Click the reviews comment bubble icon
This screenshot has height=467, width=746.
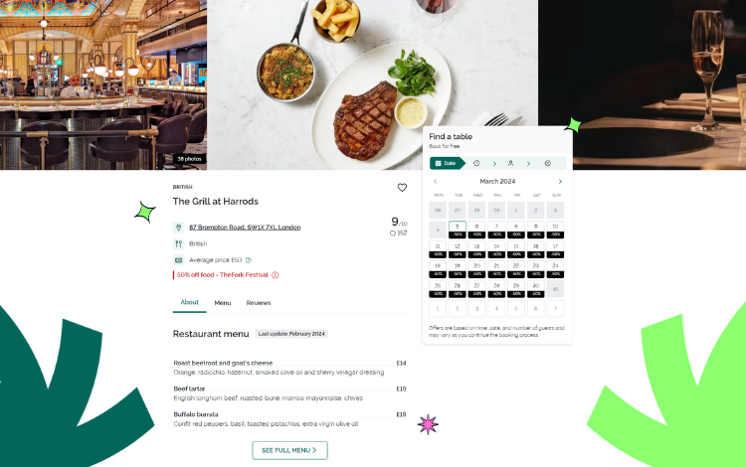pos(393,233)
